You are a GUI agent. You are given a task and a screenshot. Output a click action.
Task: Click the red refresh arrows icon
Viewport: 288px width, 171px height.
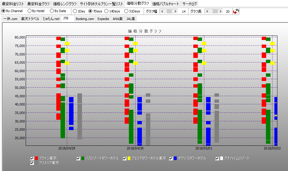(x=236, y=11)
